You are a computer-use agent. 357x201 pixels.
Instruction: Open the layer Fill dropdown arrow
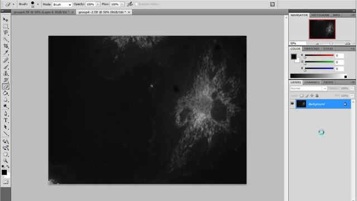(x=352, y=95)
